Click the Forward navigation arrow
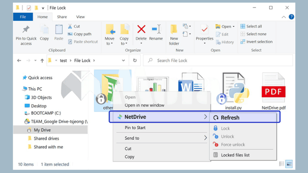308x173 pixels. [28, 60]
